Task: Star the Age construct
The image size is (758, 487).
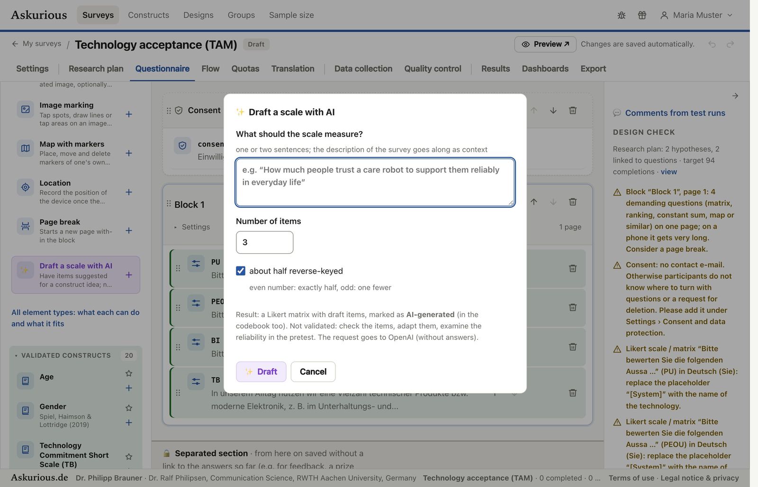Action: (129, 373)
